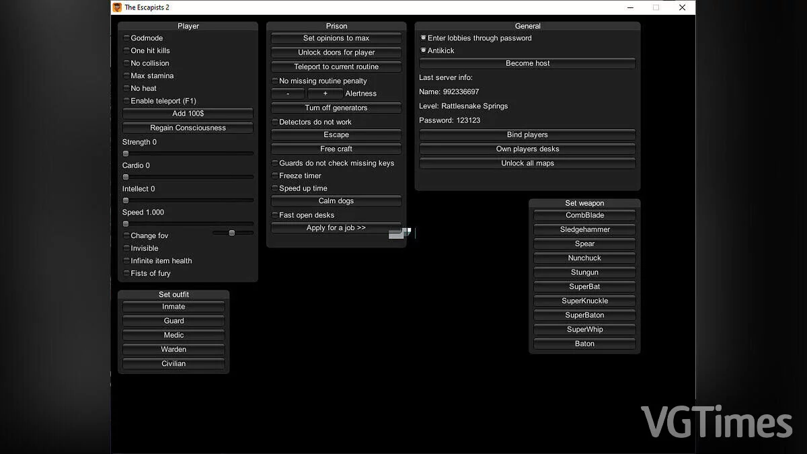This screenshot has width=807, height=454.
Task: Set outfit to Guard
Action: [x=174, y=321]
